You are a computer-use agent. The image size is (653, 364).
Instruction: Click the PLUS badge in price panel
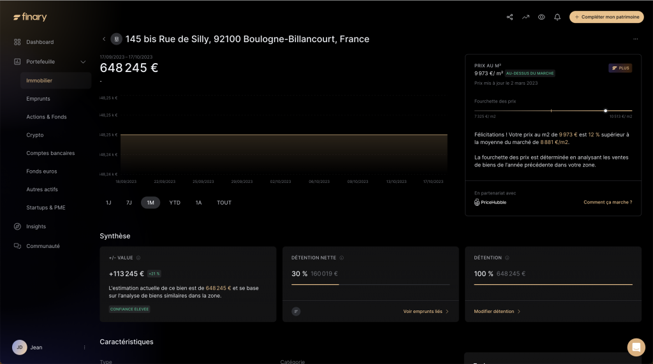(x=620, y=68)
